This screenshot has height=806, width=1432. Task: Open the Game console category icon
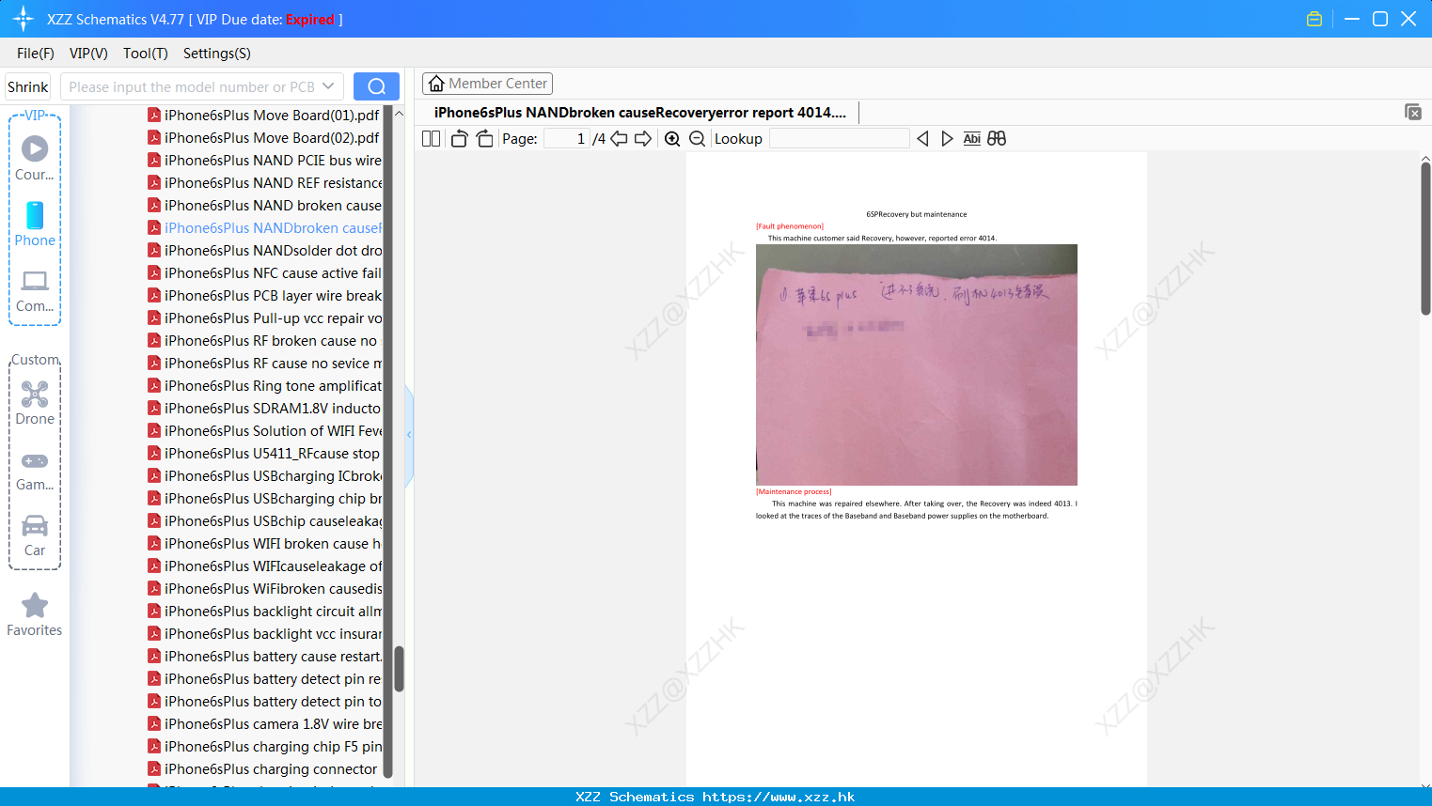[35, 470]
